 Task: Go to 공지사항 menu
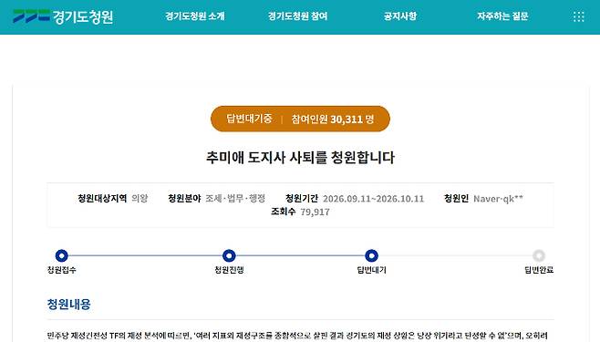coord(400,16)
